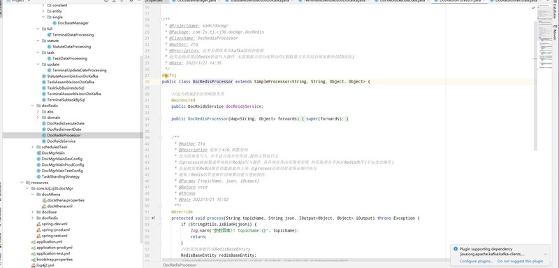Click the YAML icon beside application.yml
The image size is (559, 268).
pos(34,241)
